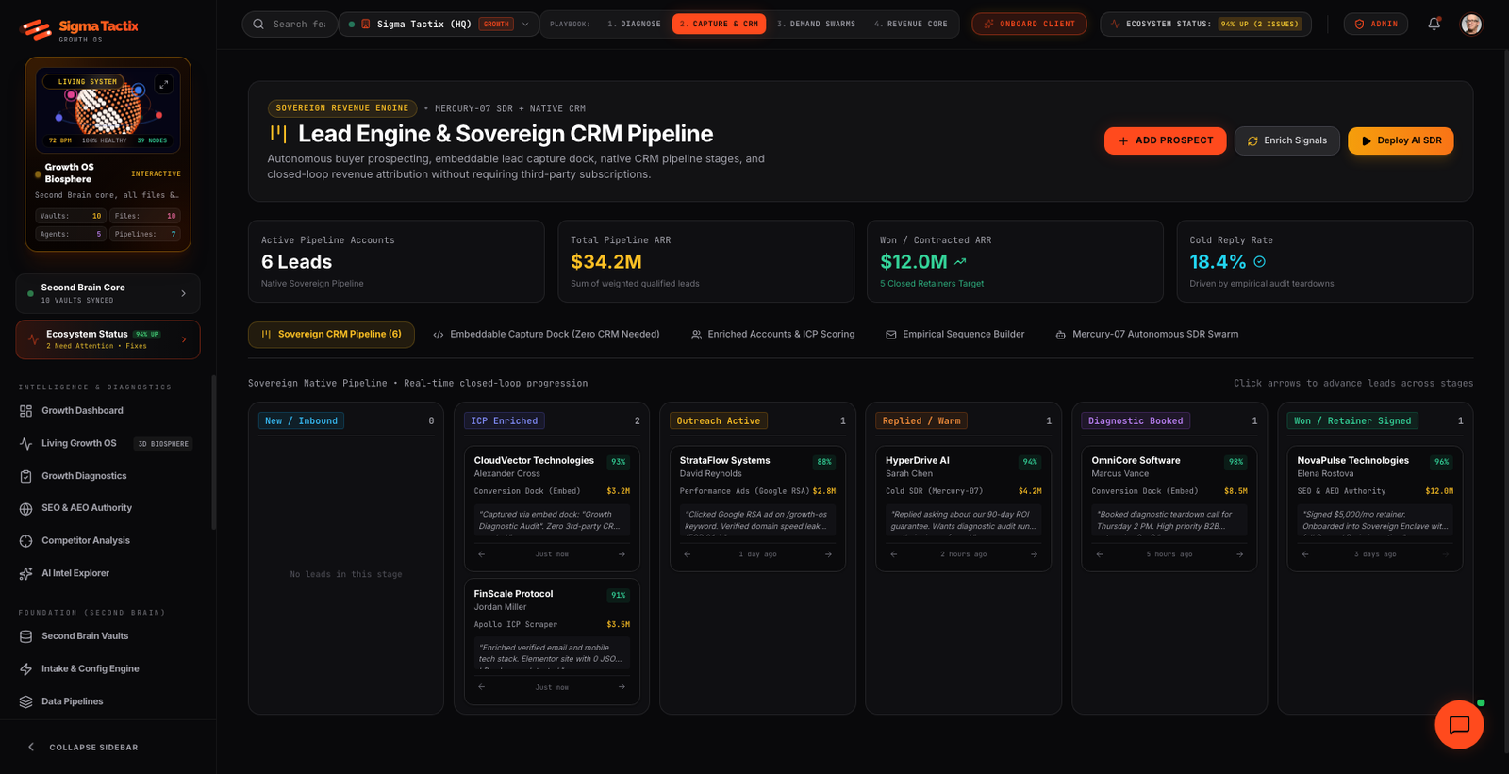Move HyperDrive AI back with left arrow
This screenshot has width=1509, height=774.
[x=893, y=554]
